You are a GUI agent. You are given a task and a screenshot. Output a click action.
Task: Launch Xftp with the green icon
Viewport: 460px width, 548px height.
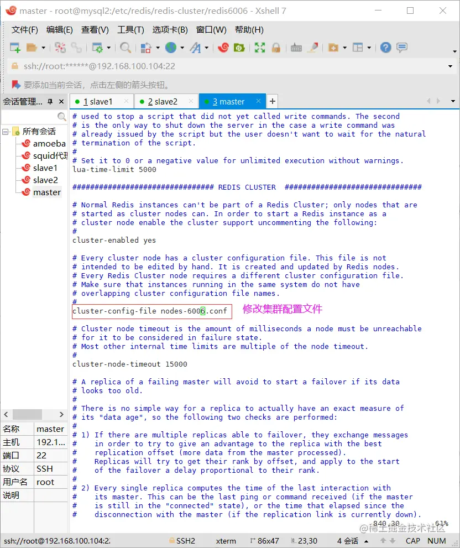(239, 48)
